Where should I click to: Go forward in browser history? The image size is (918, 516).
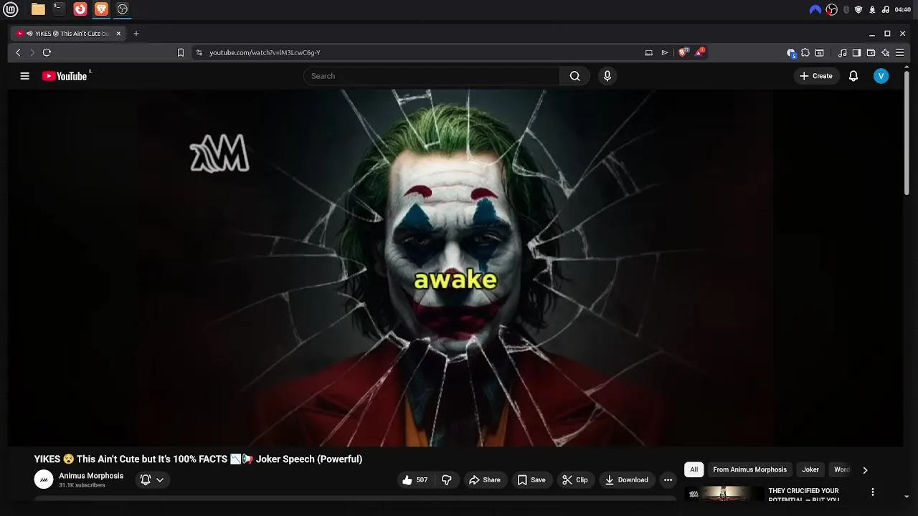(x=32, y=52)
